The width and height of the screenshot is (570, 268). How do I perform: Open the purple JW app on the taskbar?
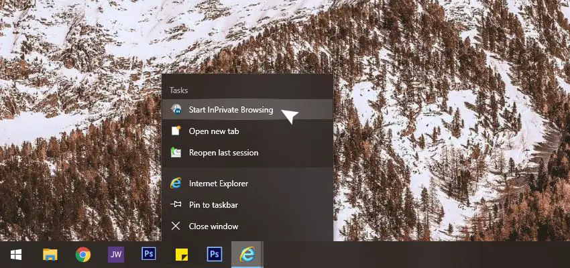tap(116, 255)
